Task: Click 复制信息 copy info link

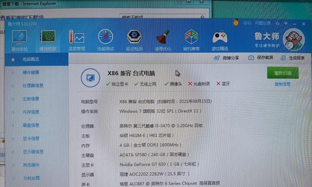Action: (x=283, y=84)
